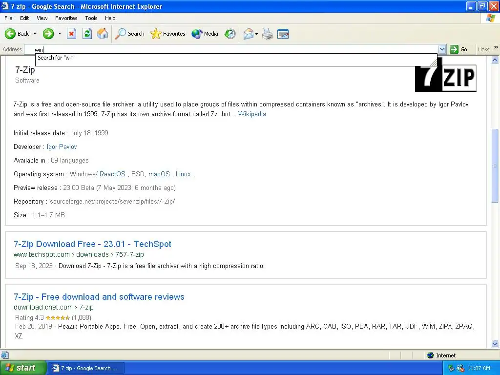The width and height of the screenshot is (500, 375).
Task: Click the vertical scrollbar thumb
Action: click(x=495, y=165)
